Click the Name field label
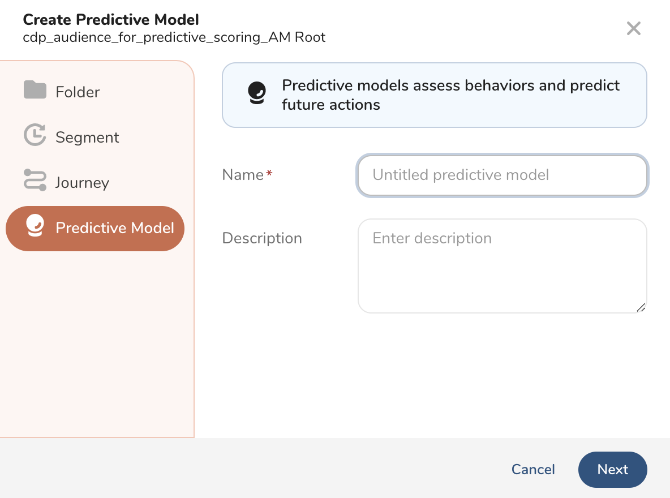Screen dimensions: 670x498 click(x=243, y=175)
